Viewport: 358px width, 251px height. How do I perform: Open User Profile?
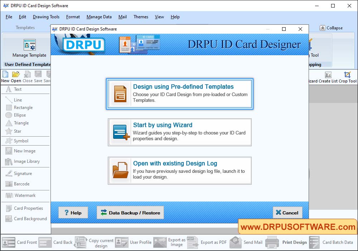133,242
